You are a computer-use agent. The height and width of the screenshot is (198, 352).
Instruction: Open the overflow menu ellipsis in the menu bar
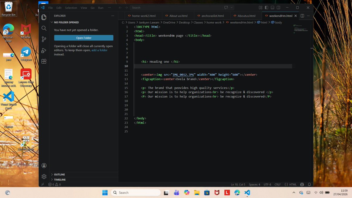click(x=109, y=8)
